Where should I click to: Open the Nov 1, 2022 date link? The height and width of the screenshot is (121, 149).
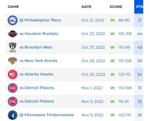click(92, 88)
